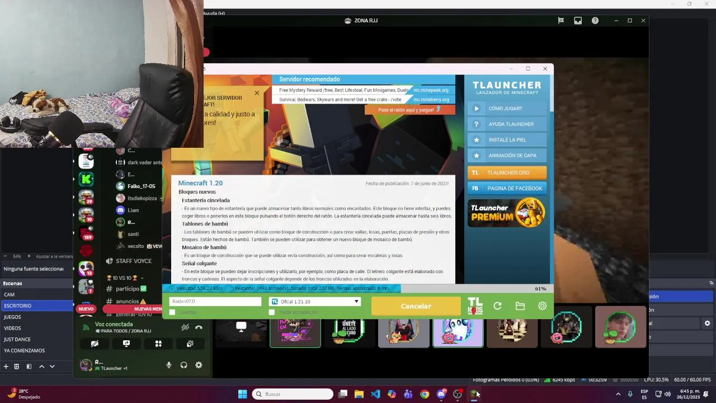716x403 pixels.
Task: Delete the selected OBS scene with the trash icon
Action: point(17,367)
